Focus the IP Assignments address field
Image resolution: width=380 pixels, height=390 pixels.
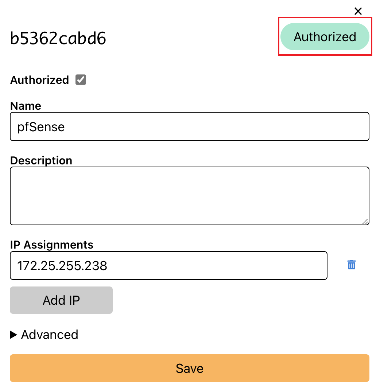pos(168,266)
